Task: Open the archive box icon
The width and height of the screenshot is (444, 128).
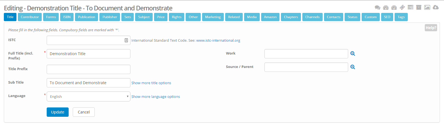Action: pyautogui.click(x=419, y=7)
